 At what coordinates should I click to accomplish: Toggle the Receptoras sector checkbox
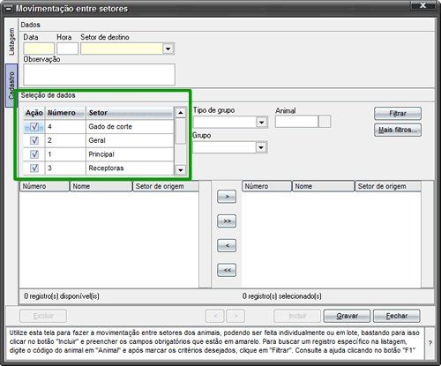[x=34, y=168]
